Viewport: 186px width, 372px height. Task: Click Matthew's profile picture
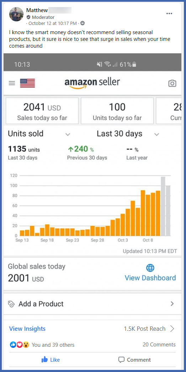point(16,14)
